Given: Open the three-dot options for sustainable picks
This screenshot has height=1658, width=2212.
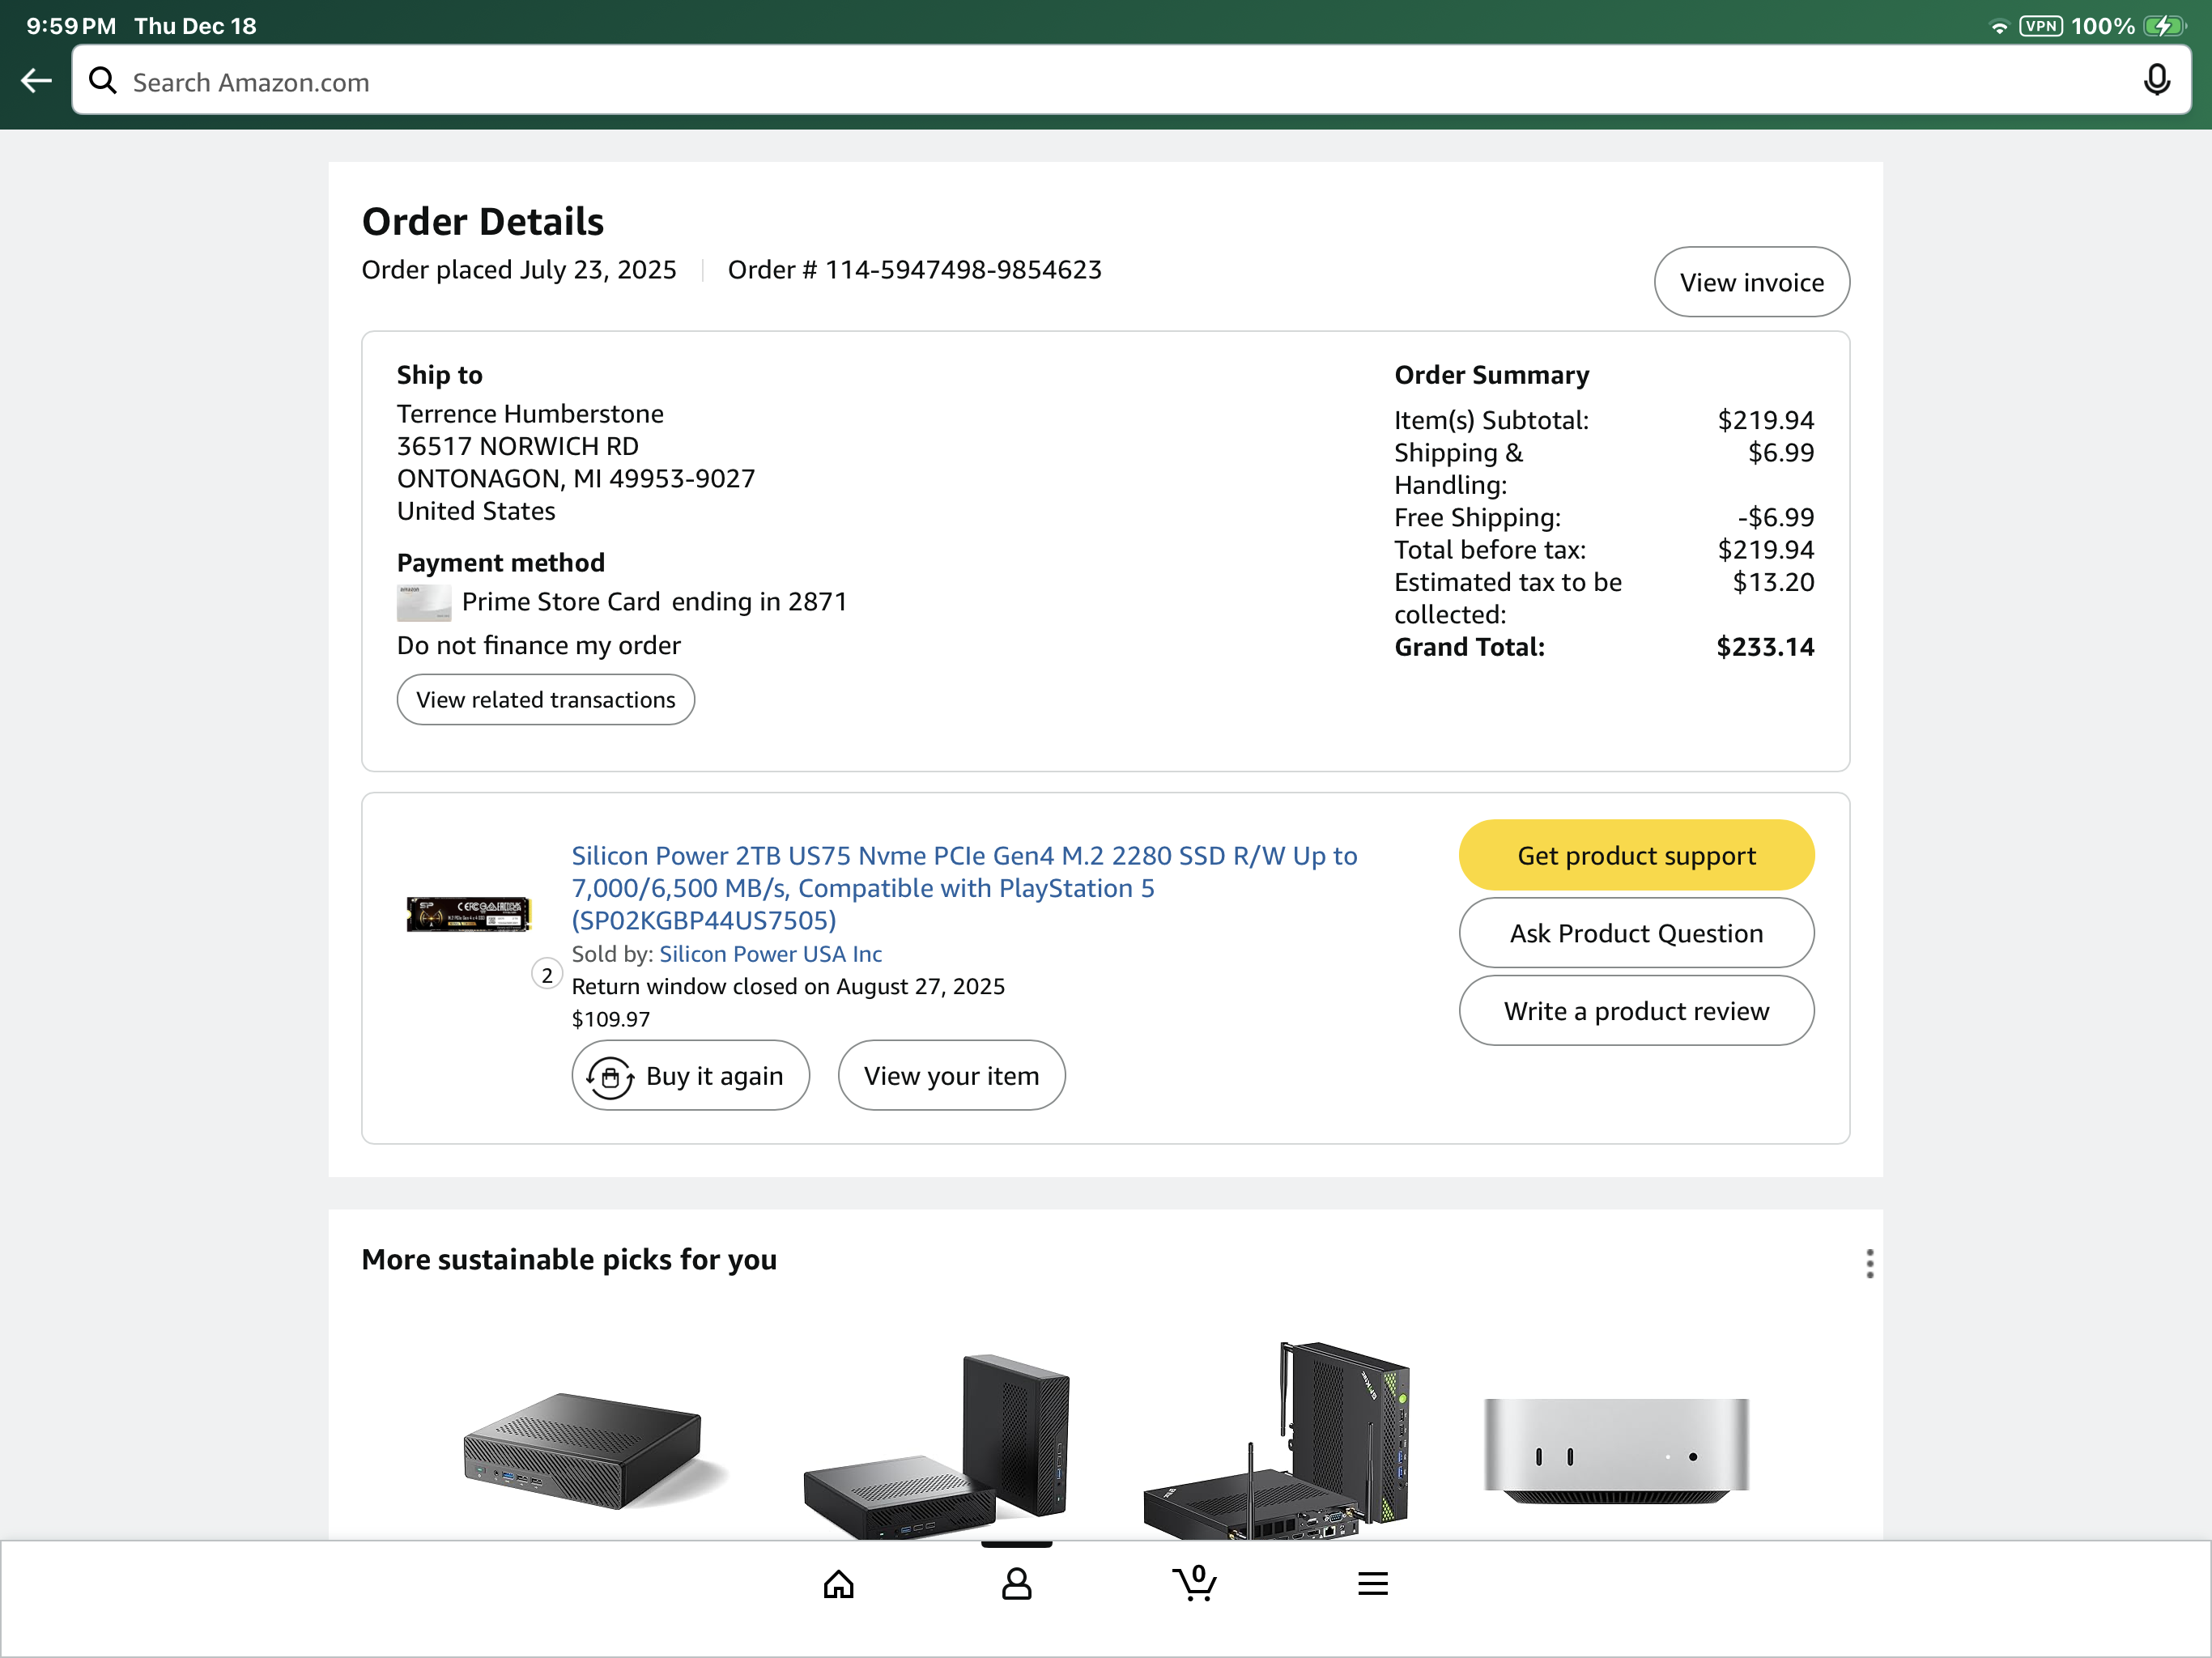Looking at the screenshot, I should tap(1869, 1263).
